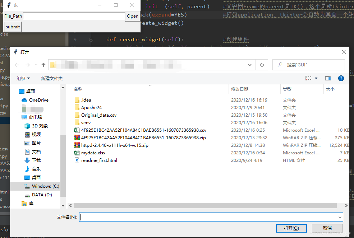This screenshot has width=354, height=238.
Task: Click the submit button in tk window
Action: pos(13,27)
